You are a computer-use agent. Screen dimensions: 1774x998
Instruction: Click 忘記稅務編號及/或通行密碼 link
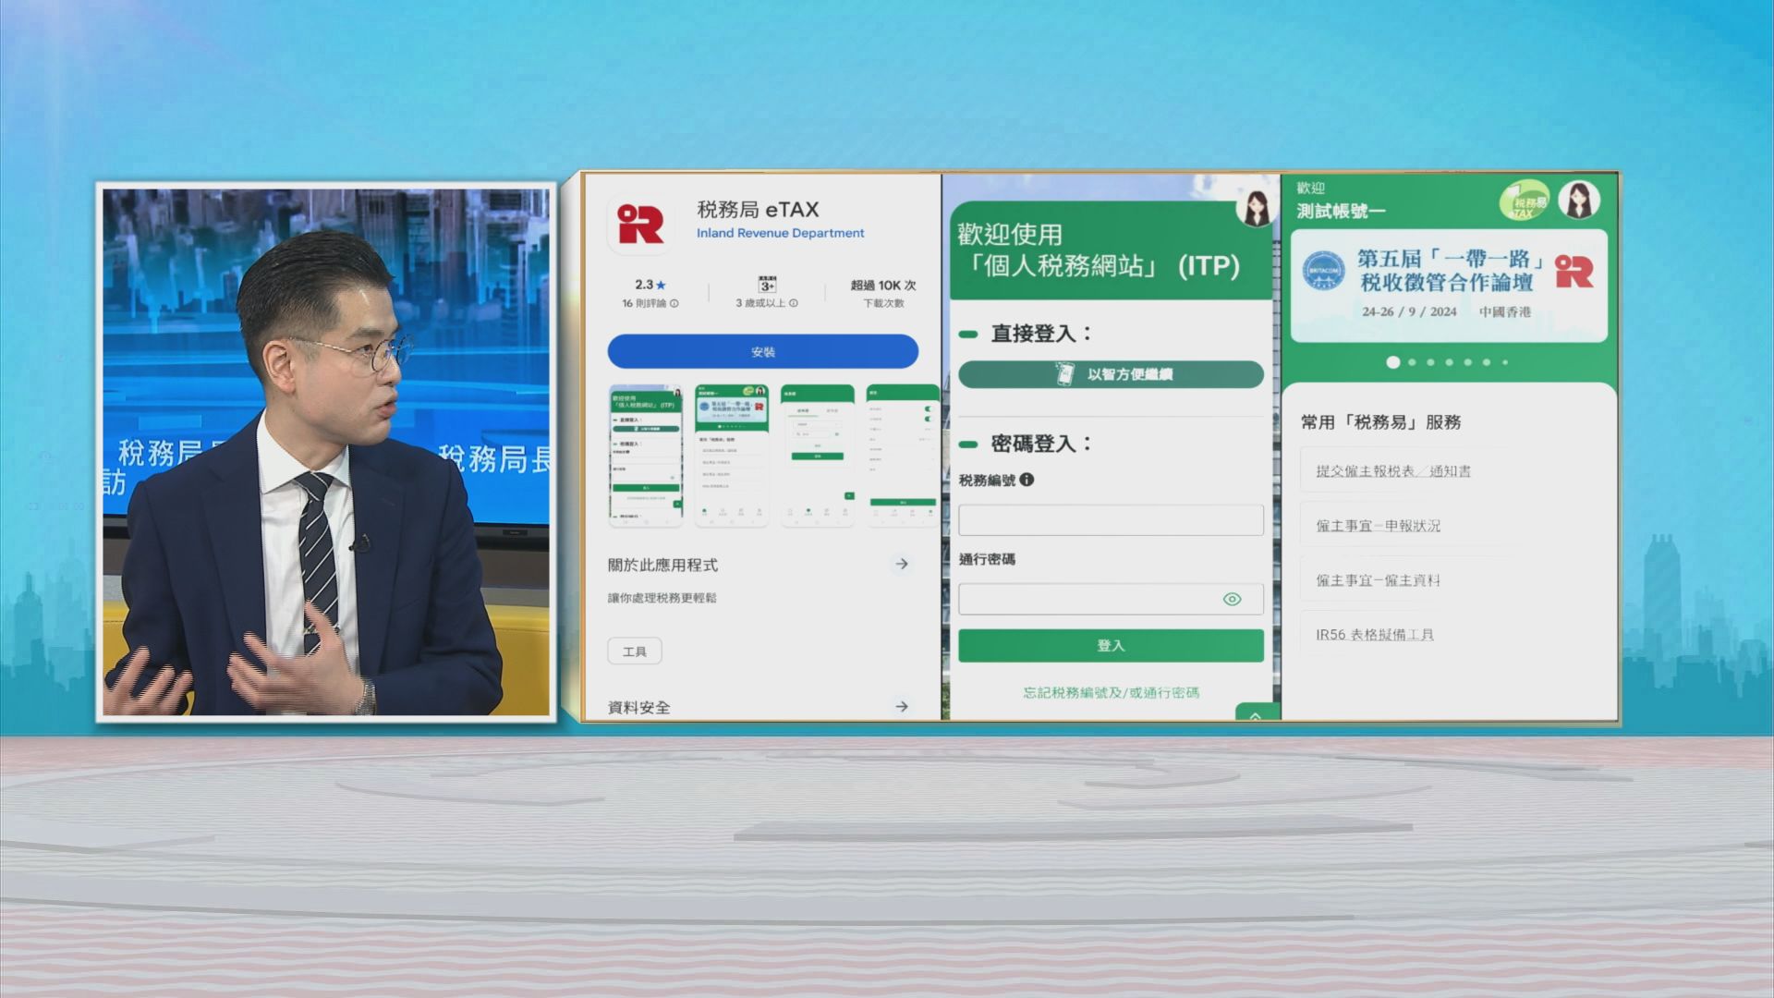pyautogui.click(x=1111, y=693)
